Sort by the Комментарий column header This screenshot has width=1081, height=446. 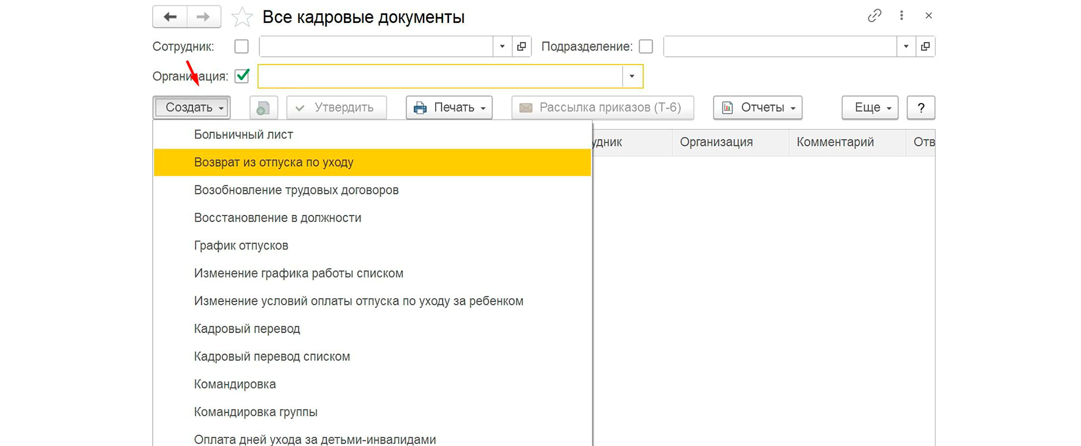[x=847, y=142]
